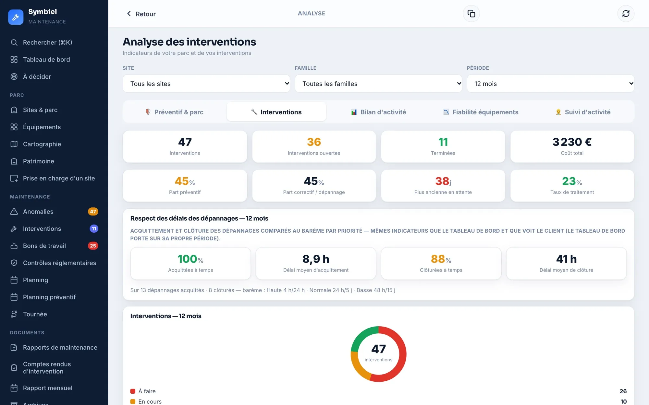This screenshot has width=649, height=405.
Task: Click the Tournée route icon
Action: pyautogui.click(x=14, y=314)
